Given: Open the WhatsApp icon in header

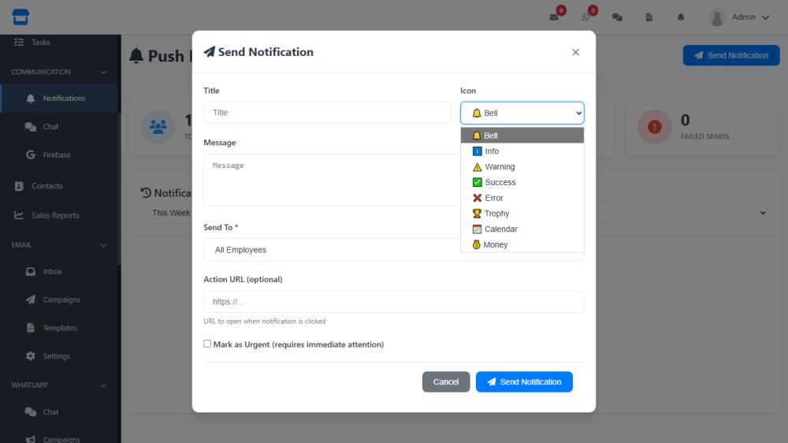Looking at the screenshot, I should click(x=585, y=17).
